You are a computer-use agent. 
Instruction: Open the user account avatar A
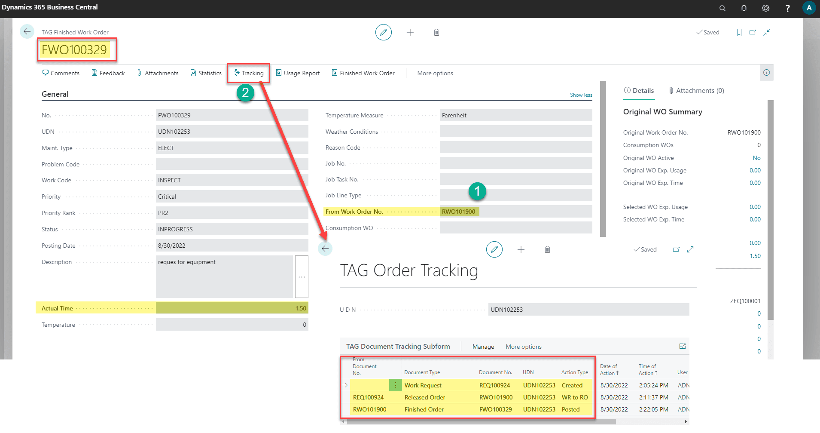(x=809, y=8)
